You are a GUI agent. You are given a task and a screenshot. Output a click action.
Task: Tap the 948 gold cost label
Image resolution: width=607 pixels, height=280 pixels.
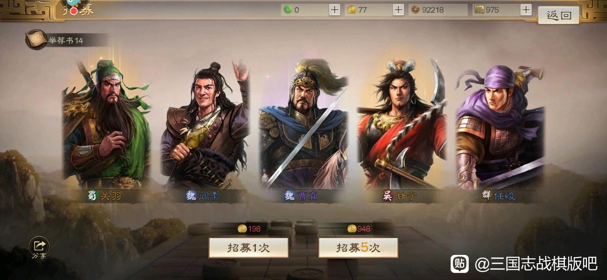point(359,229)
